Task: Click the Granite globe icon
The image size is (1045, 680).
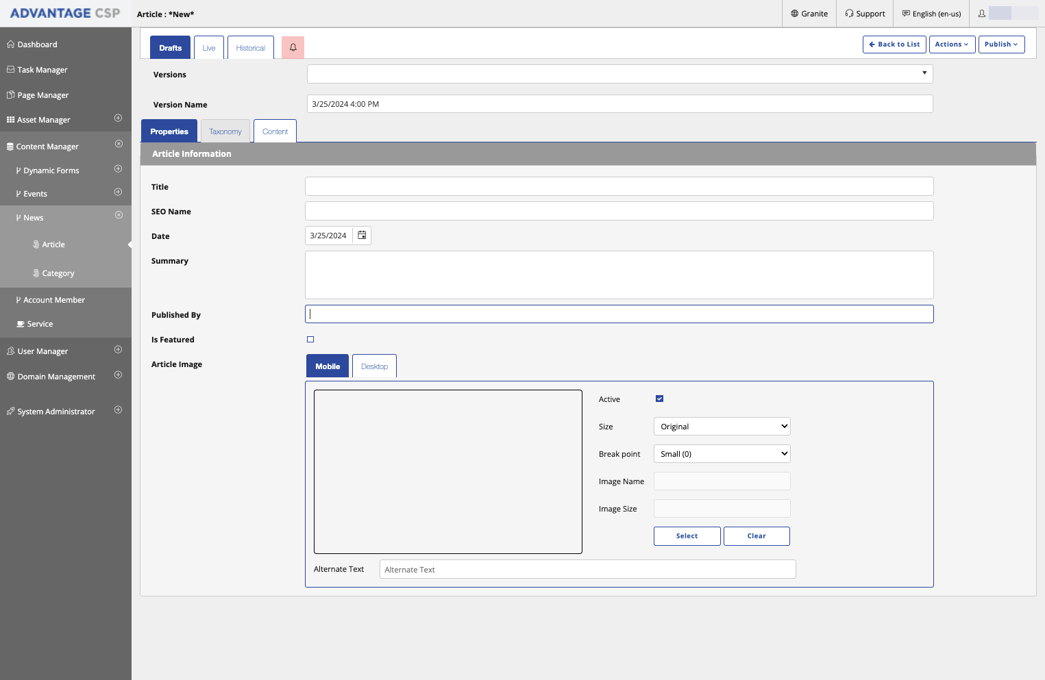Action: click(795, 14)
